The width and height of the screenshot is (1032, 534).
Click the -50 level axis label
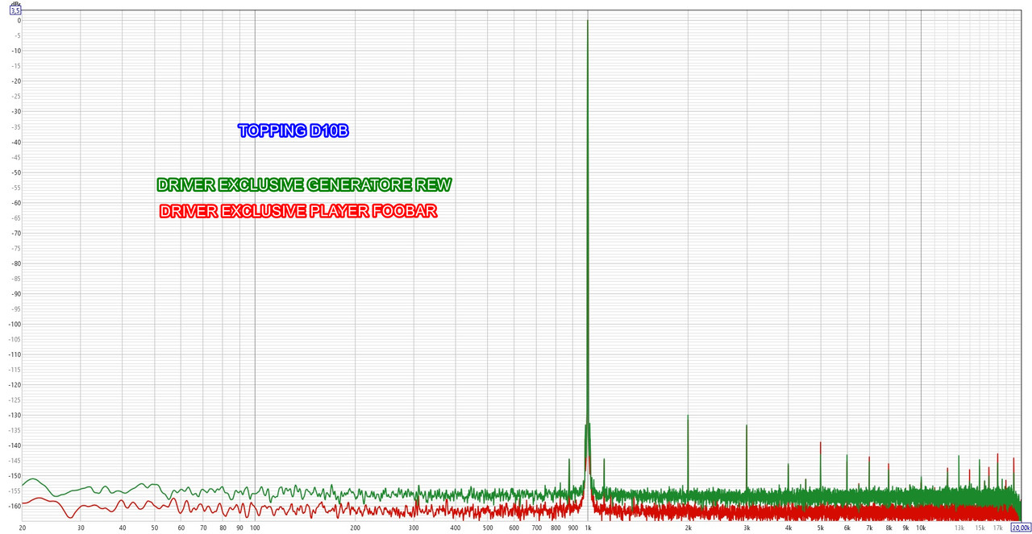[15, 172]
